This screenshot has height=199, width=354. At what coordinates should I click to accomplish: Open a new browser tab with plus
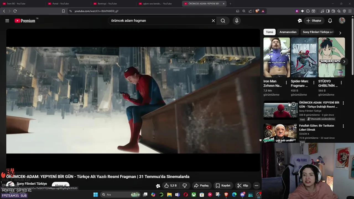[230, 4]
